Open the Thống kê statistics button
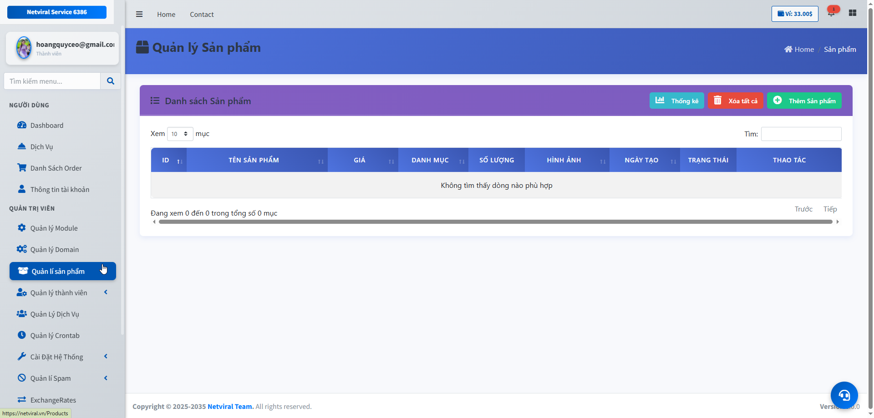The width and height of the screenshot is (874, 418). tap(676, 101)
